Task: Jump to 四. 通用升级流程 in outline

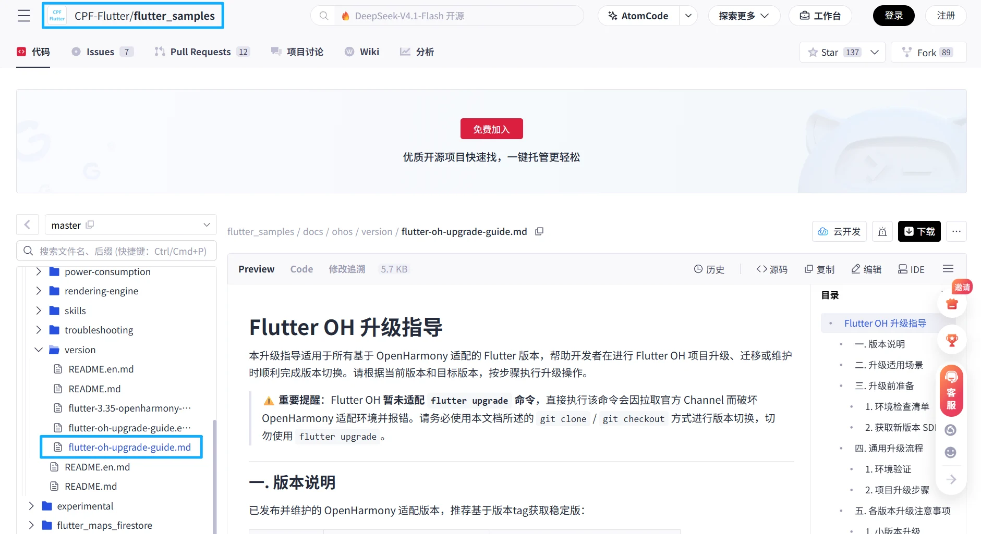Action: (x=889, y=448)
